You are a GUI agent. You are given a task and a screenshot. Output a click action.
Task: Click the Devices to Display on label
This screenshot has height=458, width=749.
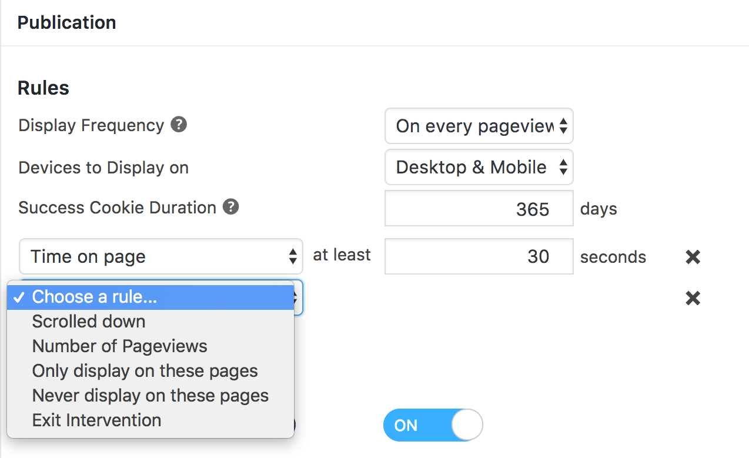[x=103, y=168]
